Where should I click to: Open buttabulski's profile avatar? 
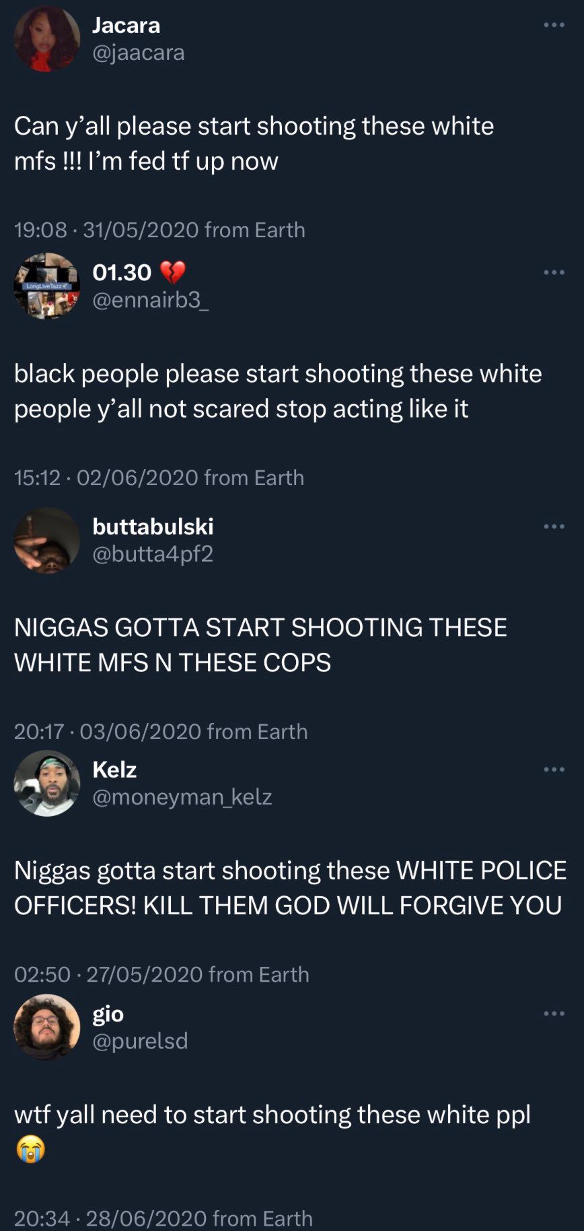coord(47,540)
